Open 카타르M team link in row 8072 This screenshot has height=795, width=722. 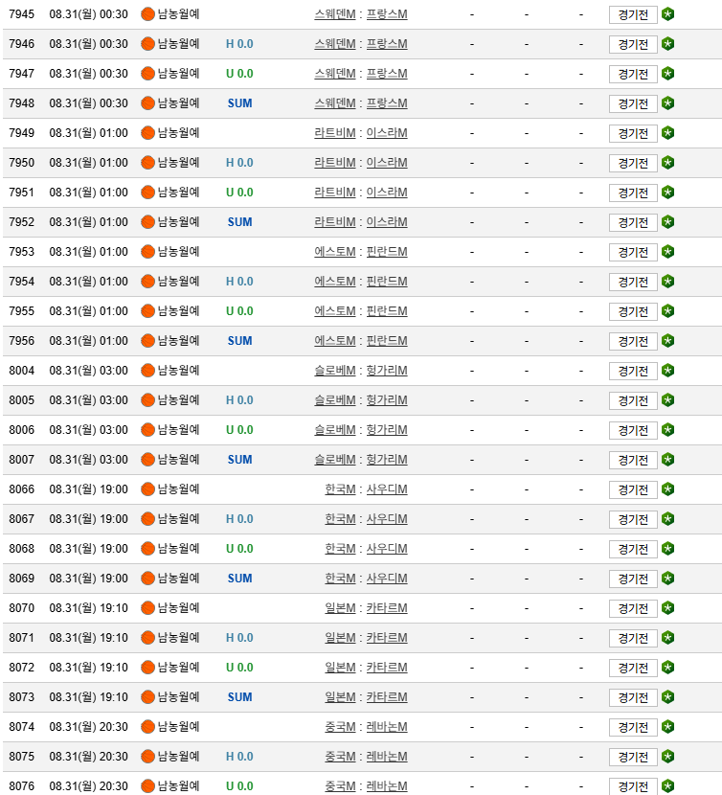pos(387,668)
